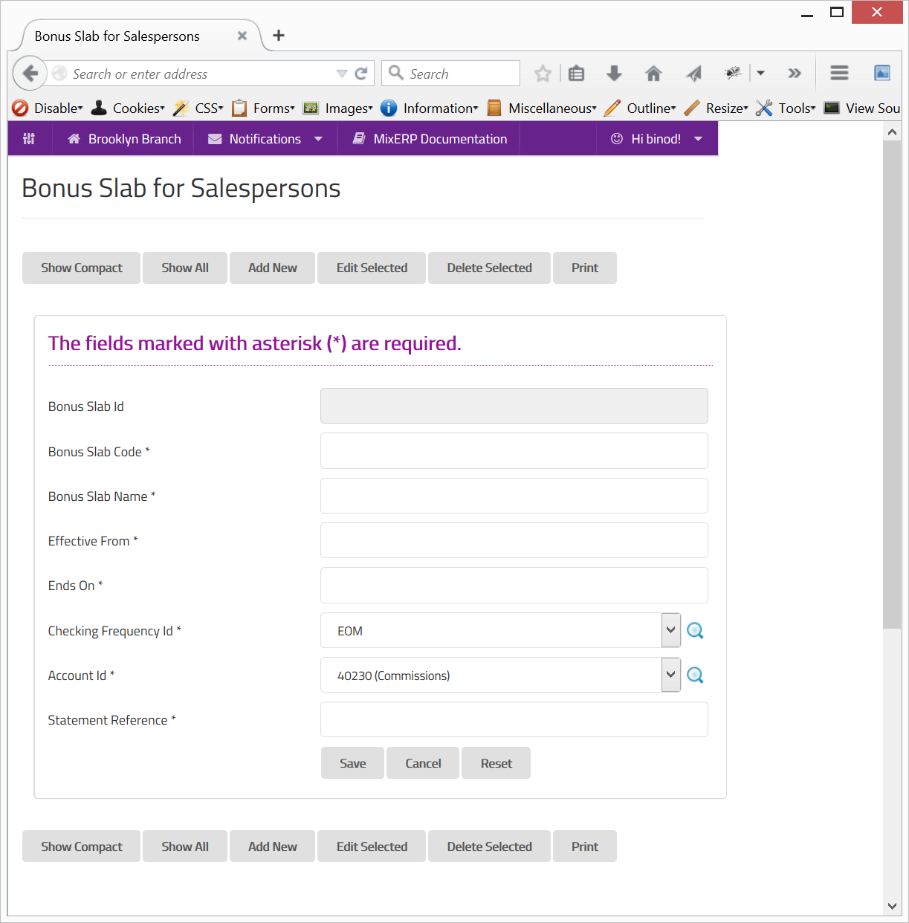Open the Images developer menu

click(x=338, y=109)
